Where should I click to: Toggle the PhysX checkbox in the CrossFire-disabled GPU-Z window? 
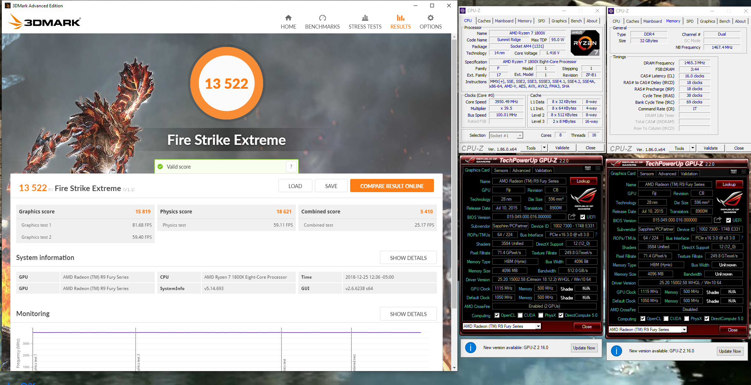[x=687, y=318]
